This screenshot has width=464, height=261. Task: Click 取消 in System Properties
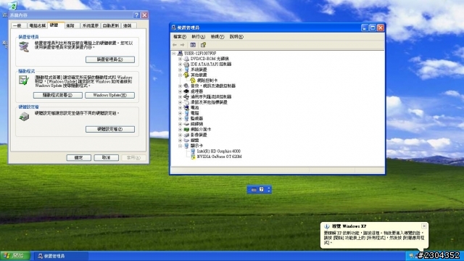107,158
